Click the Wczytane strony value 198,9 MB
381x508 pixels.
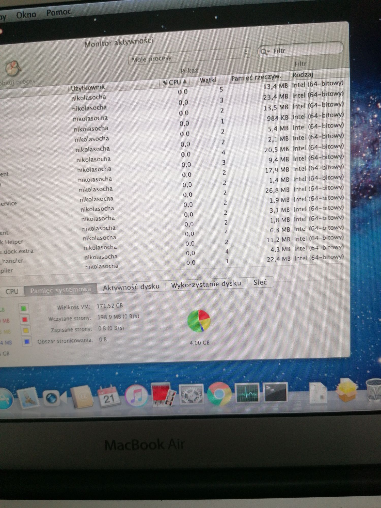point(118,317)
